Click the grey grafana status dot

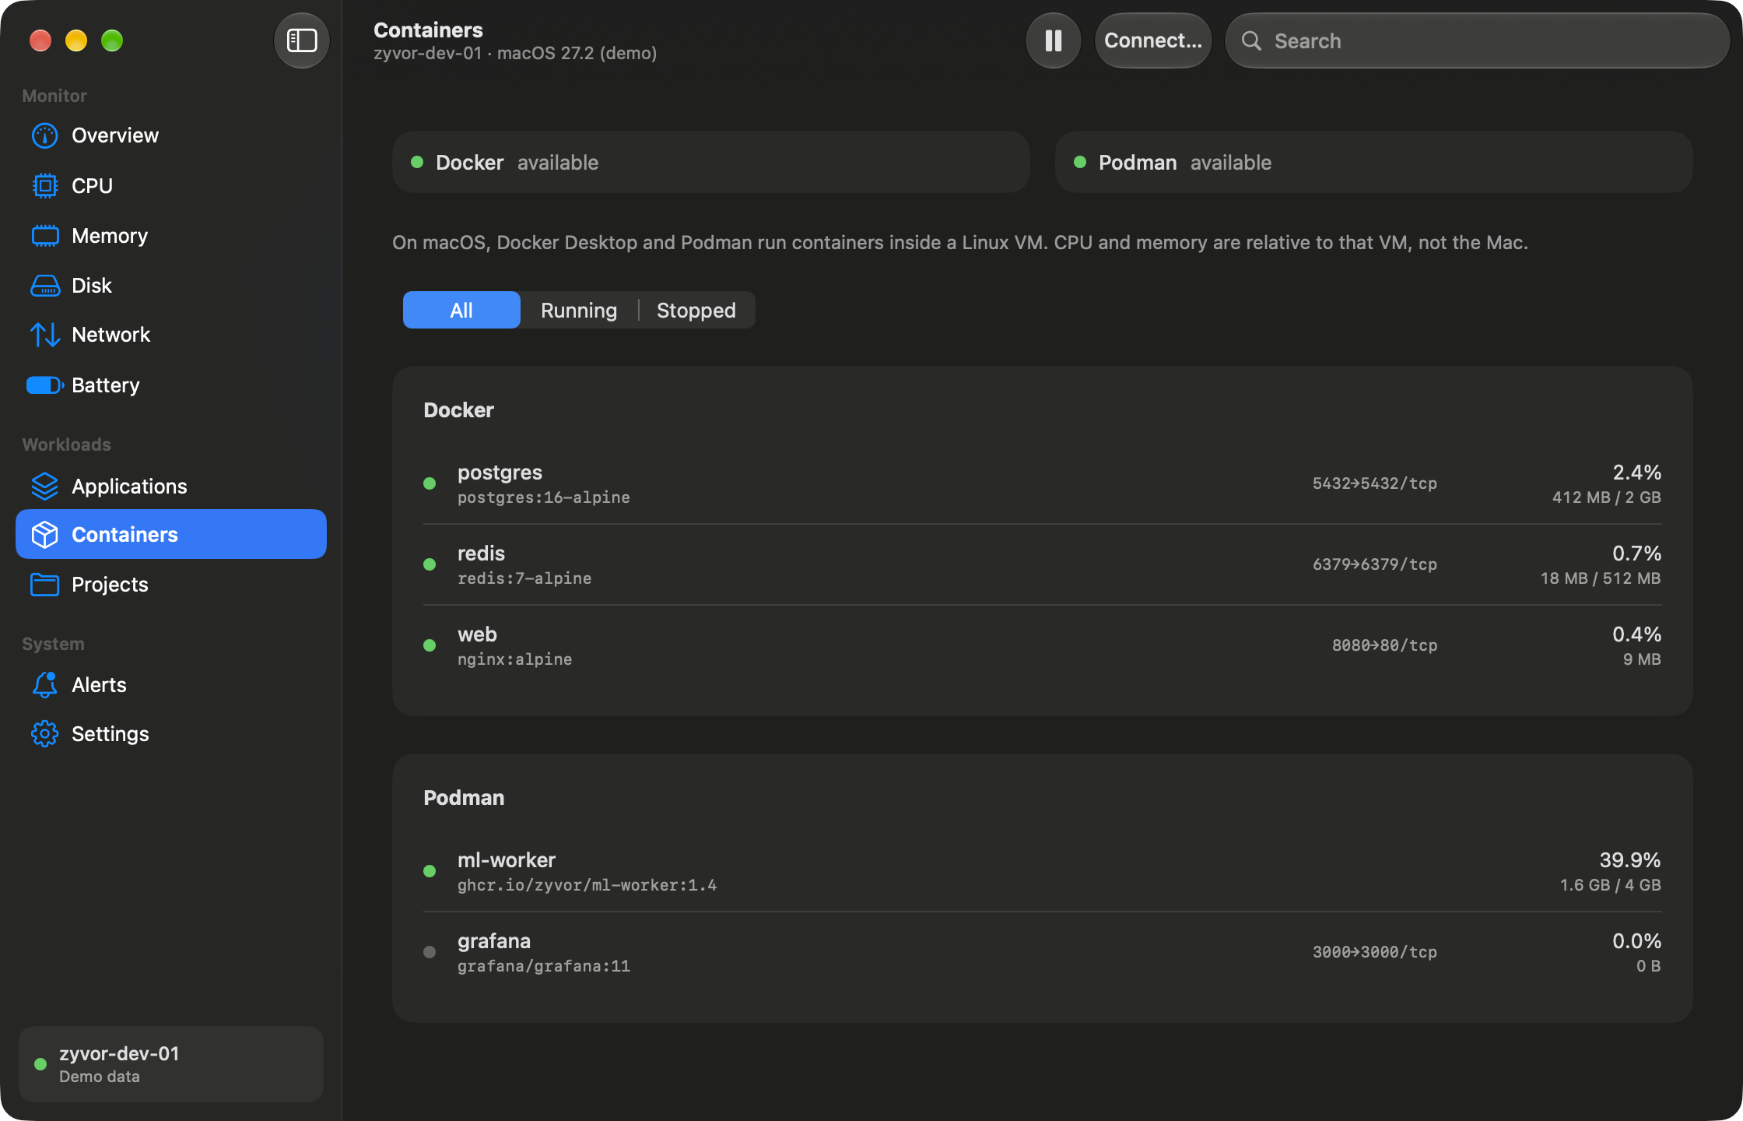tap(430, 951)
